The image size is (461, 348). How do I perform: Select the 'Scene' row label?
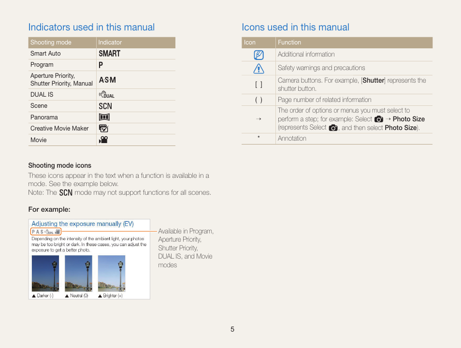[39, 105]
